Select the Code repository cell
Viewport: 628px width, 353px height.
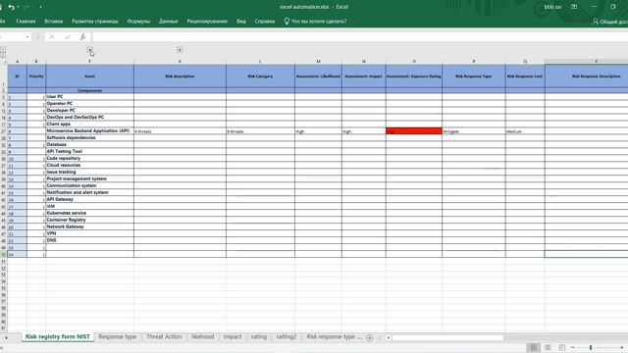pos(89,158)
